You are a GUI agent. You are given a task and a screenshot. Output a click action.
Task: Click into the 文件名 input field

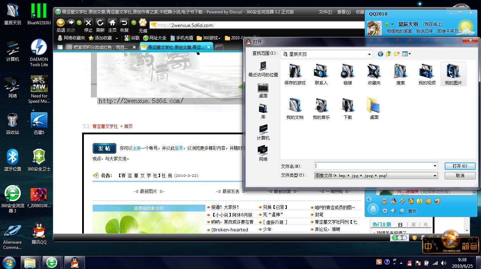(373, 166)
